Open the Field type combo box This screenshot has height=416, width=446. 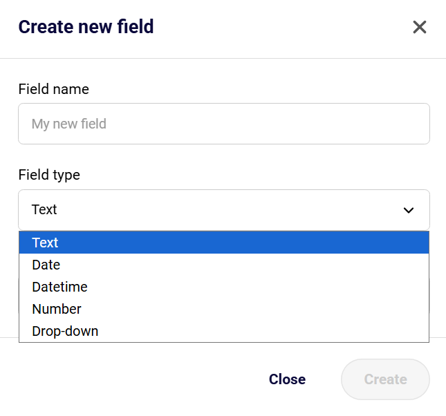point(223,209)
